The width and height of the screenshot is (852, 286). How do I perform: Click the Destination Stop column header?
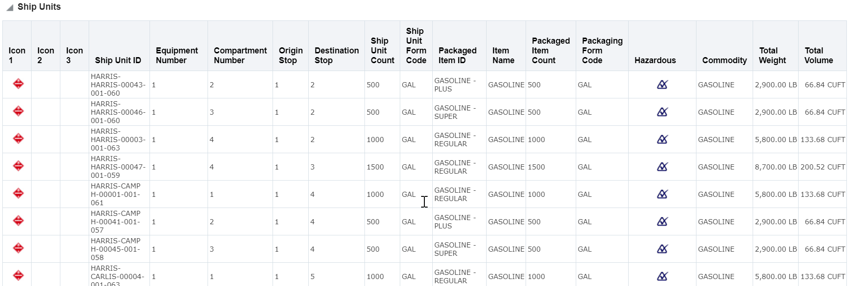(337, 56)
